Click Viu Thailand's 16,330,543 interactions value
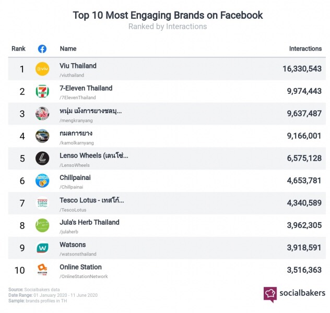The image size is (330, 313). (x=302, y=69)
